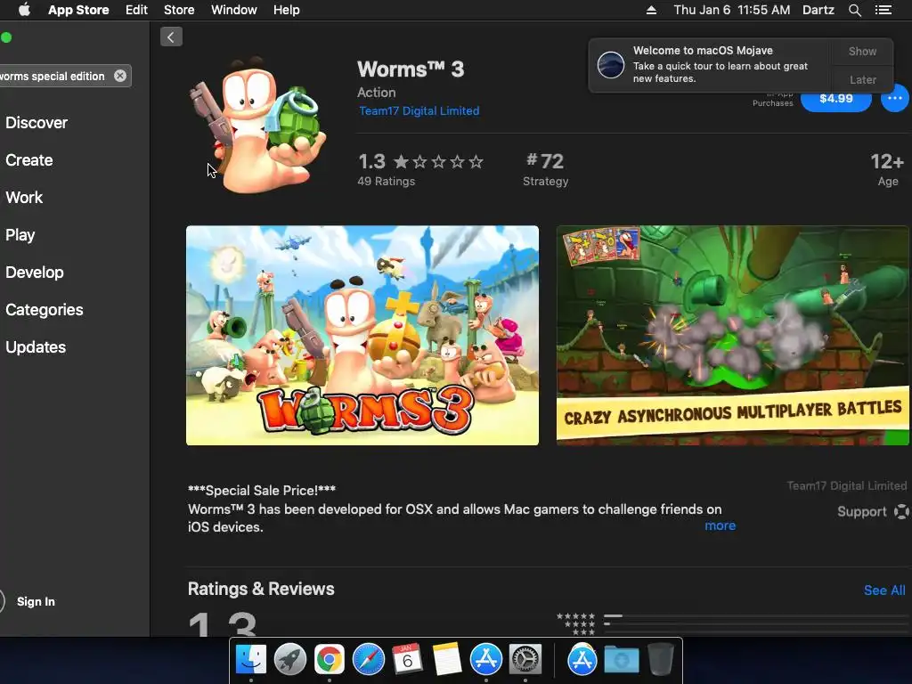This screenshot has height=684, width=912.
Task: Clear the search field text
Action: point(120,77)
